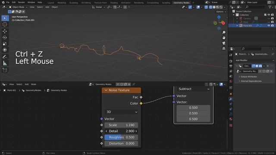
Task: Expand Output Attributes panel
Action: click(248, 77)
